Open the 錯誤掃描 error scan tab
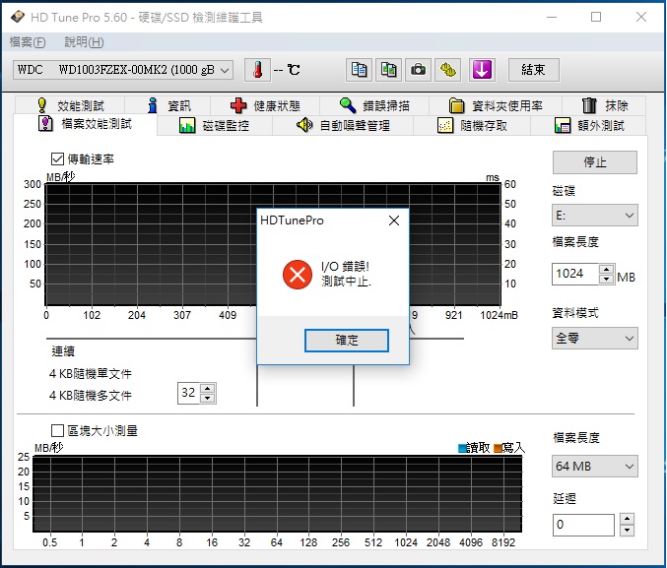The image size is (667, 568). 374,105
